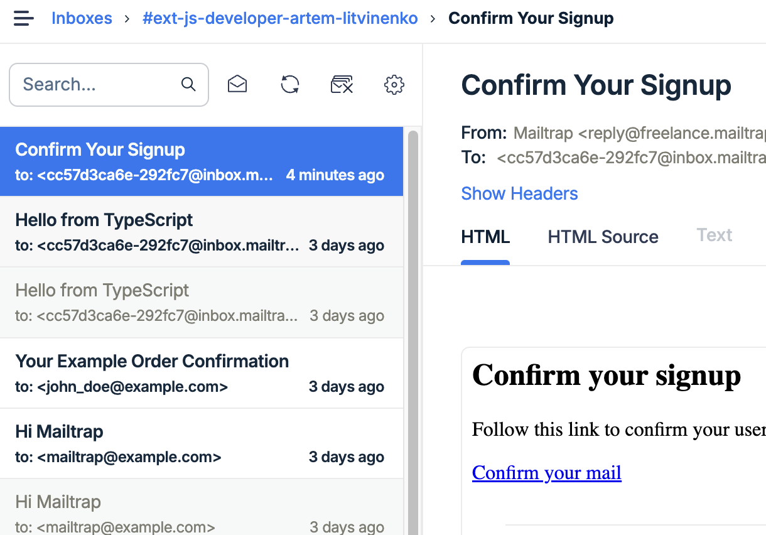Switch to the HTML Source tab
Viewport: 766px width, 535px height.
603,237
